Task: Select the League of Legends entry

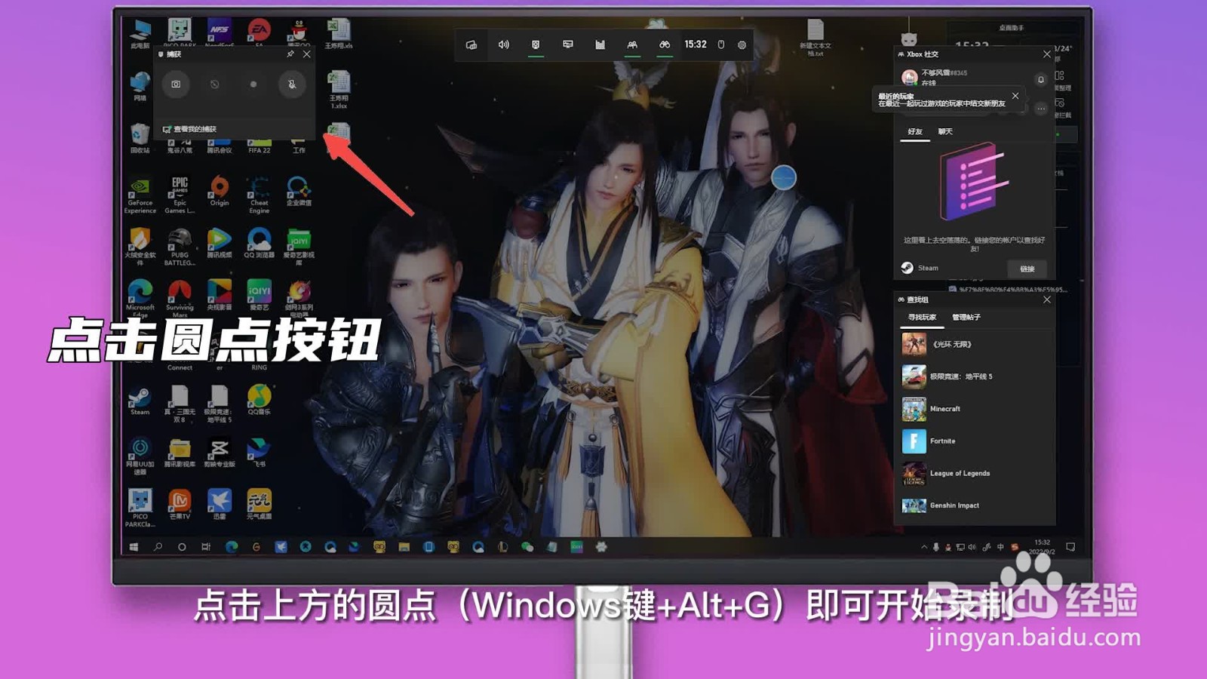Action: click(x=975, y=474)
